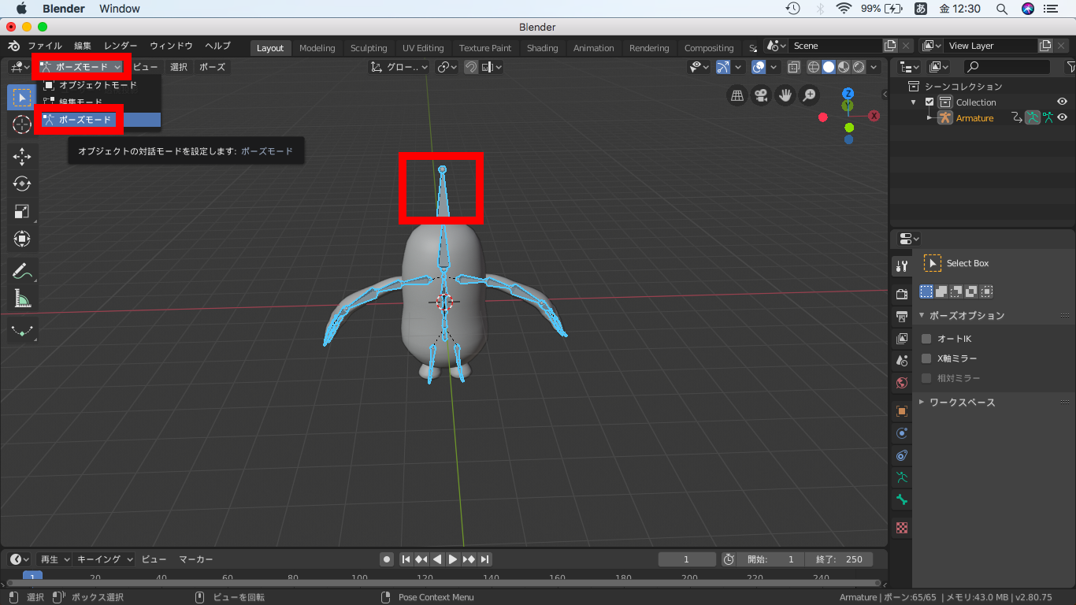This screenshot has height=605, width=1076.
Task: Open the timeline キーイング dropdown
Action: coord(104,559)
